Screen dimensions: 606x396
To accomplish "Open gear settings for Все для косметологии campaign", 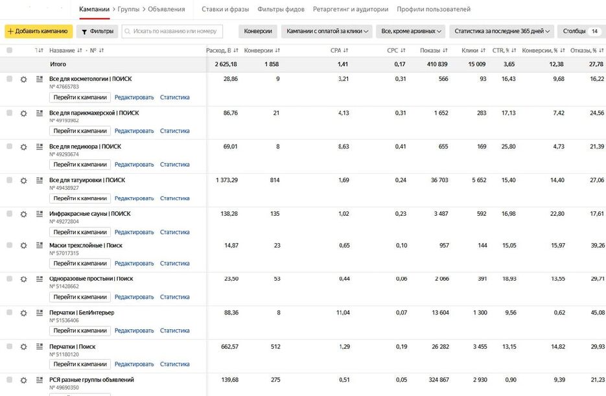I will point(23,79).
